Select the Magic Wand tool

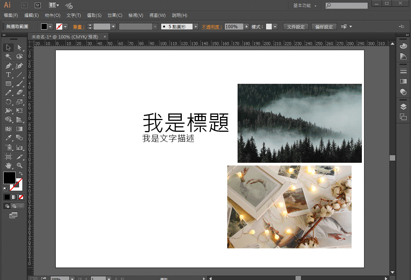[x=8, y=56]
